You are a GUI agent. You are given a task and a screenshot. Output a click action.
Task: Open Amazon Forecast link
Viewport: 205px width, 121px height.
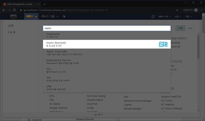85,119
